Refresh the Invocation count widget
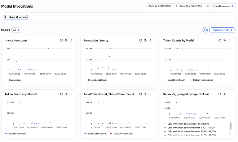 (x=61, y=40)
